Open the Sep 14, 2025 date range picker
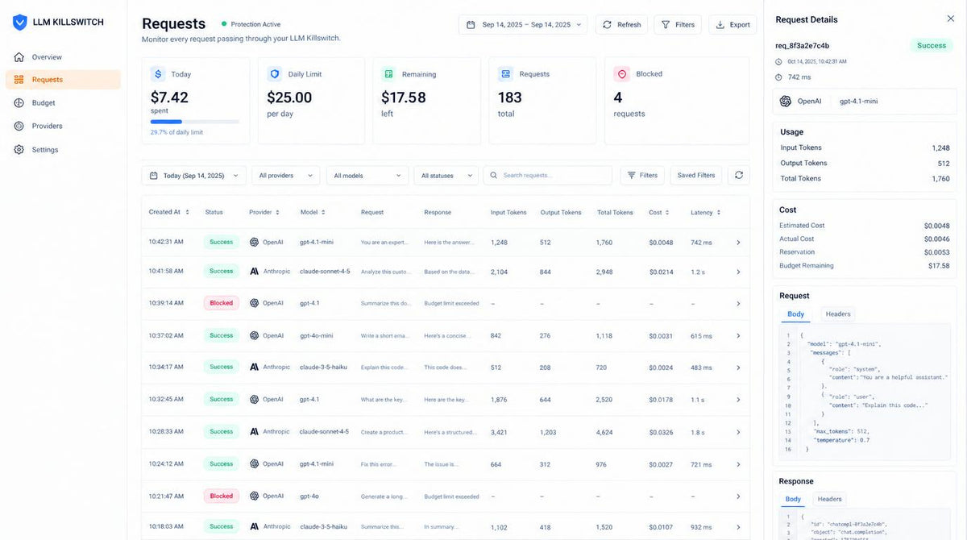Image resolution: width=967 pixels, height=540 pixels. point(523,25)
